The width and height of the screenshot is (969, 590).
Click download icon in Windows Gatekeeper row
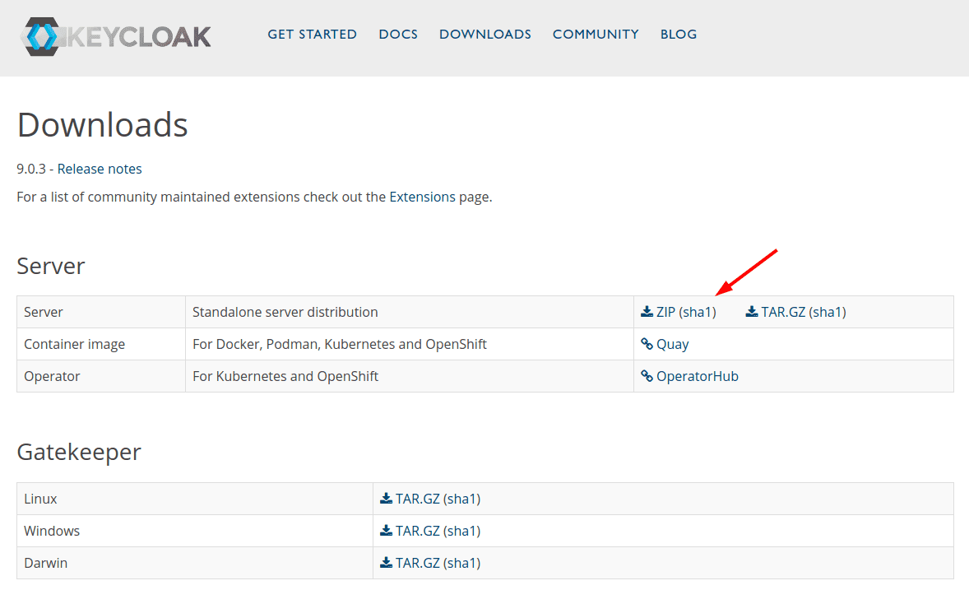387,531
